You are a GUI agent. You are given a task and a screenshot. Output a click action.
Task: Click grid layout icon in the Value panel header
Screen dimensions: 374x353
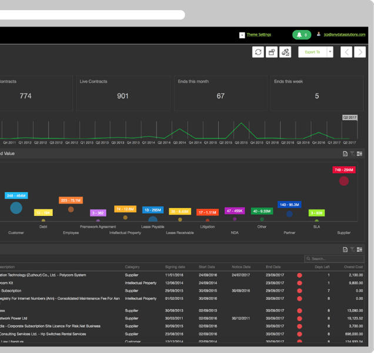click(359, 154)
